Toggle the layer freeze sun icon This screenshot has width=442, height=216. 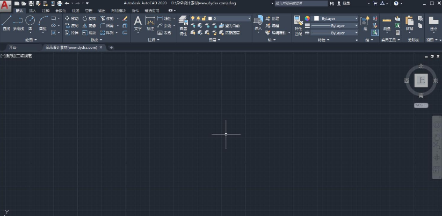(198, 18)
